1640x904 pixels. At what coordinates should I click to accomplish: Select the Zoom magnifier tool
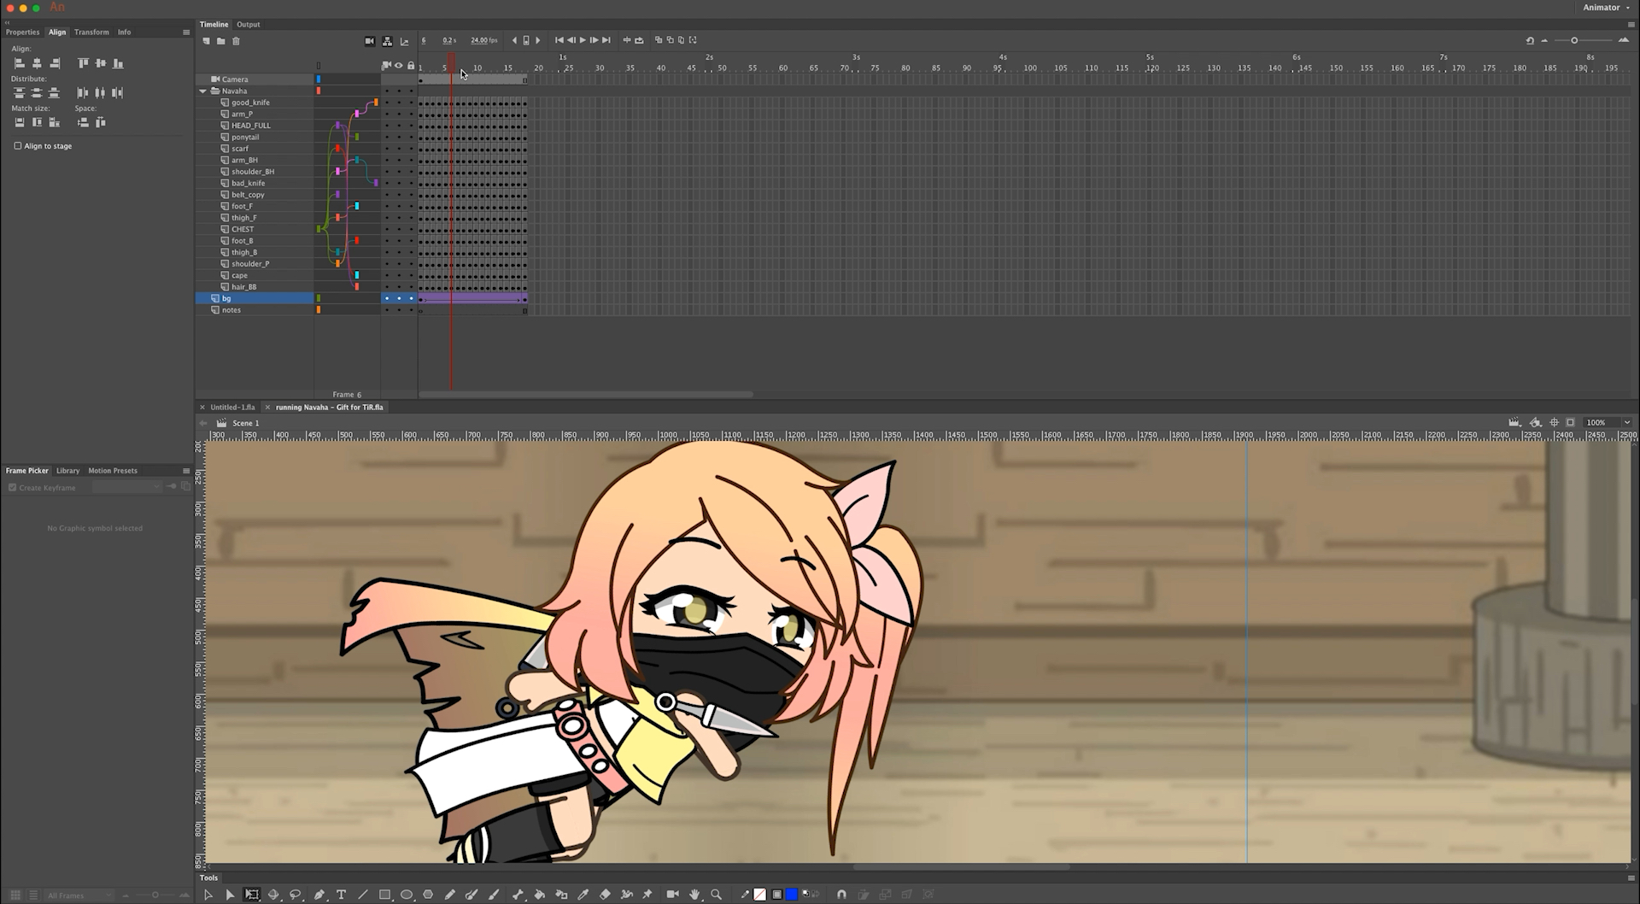click(x=716, y=895)
